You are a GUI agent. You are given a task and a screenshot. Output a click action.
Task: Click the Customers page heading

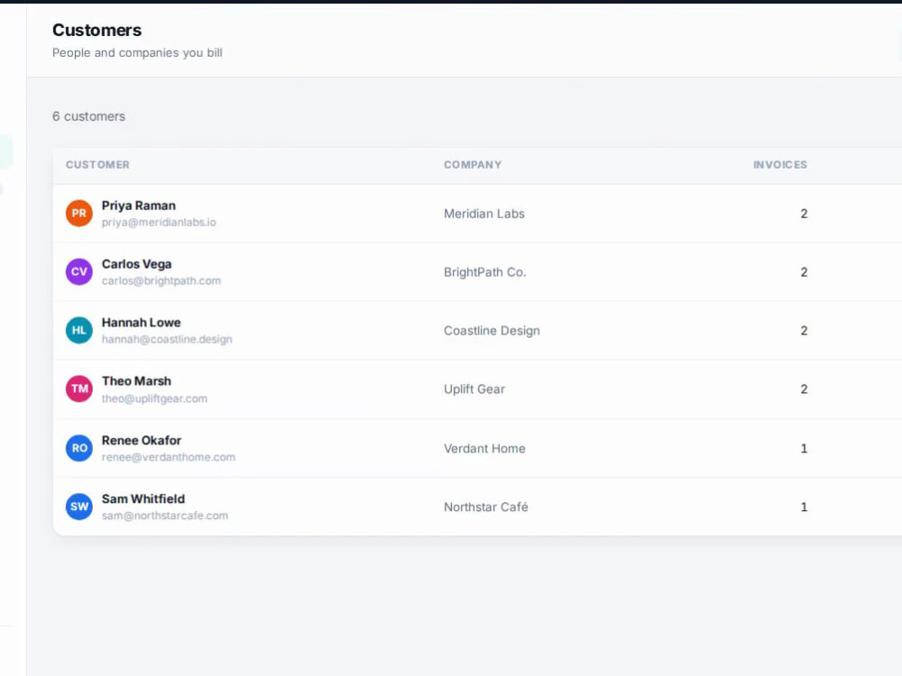[x=97, y=31]
